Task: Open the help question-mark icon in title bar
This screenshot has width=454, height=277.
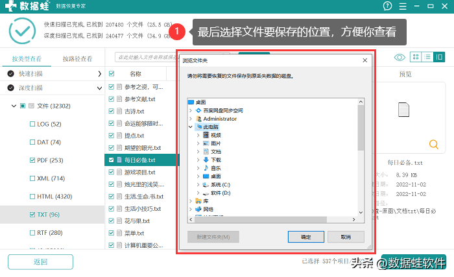Action: click(387, 6)
